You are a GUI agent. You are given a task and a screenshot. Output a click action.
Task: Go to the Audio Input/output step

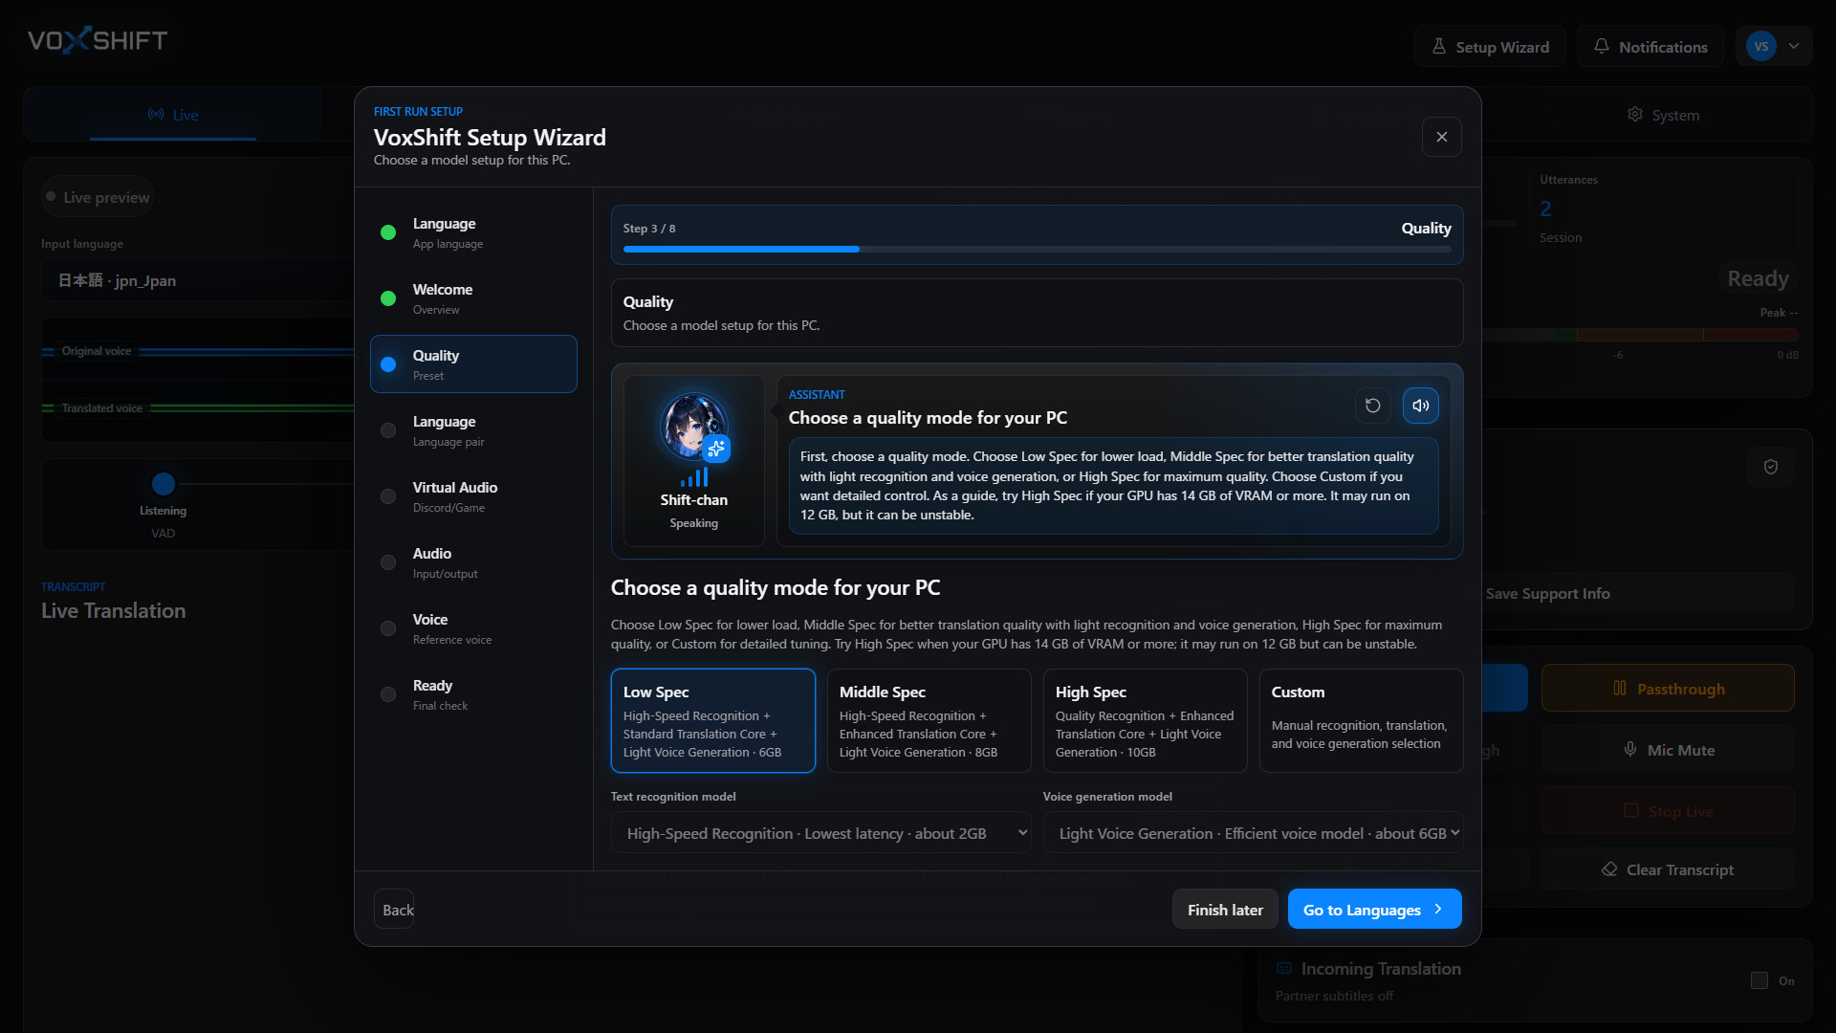[473, 562]
